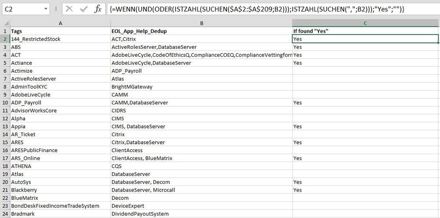The height and width of the screenshot is (218, 440).
Task: Select cell starting 'AdobeLiveCycle,CodeOfEthicsQ'
Action: click(201, 55)
